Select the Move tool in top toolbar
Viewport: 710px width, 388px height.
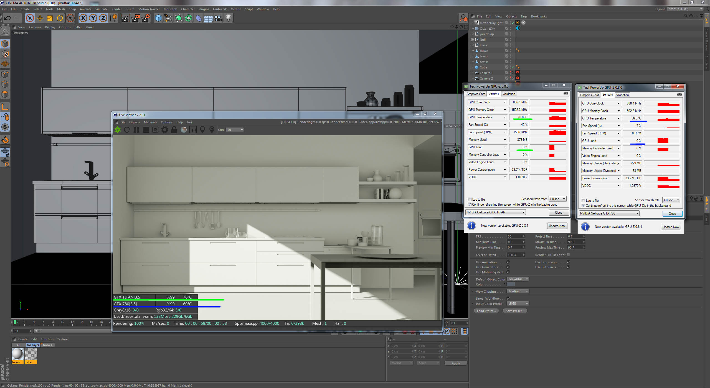click(x=40, y=18)
